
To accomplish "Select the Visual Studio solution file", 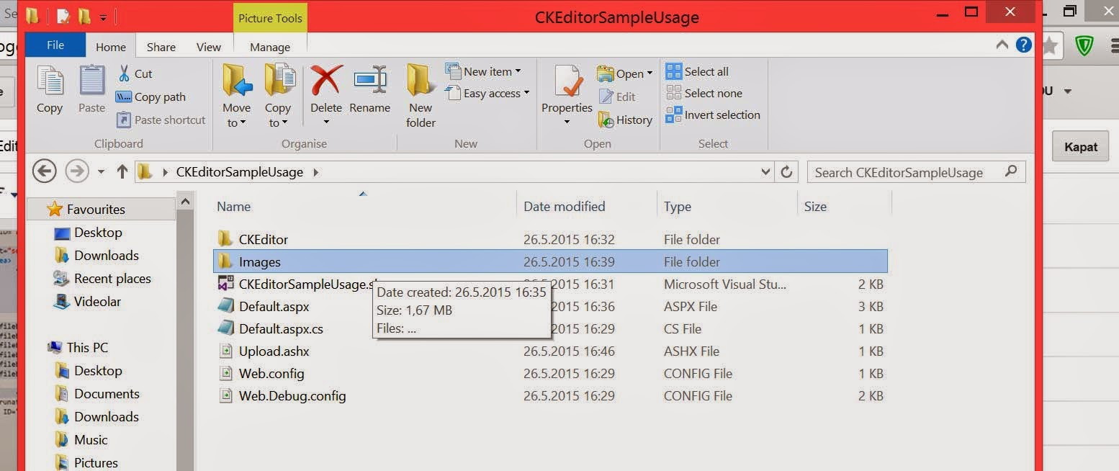I will (x=550, y=284).
